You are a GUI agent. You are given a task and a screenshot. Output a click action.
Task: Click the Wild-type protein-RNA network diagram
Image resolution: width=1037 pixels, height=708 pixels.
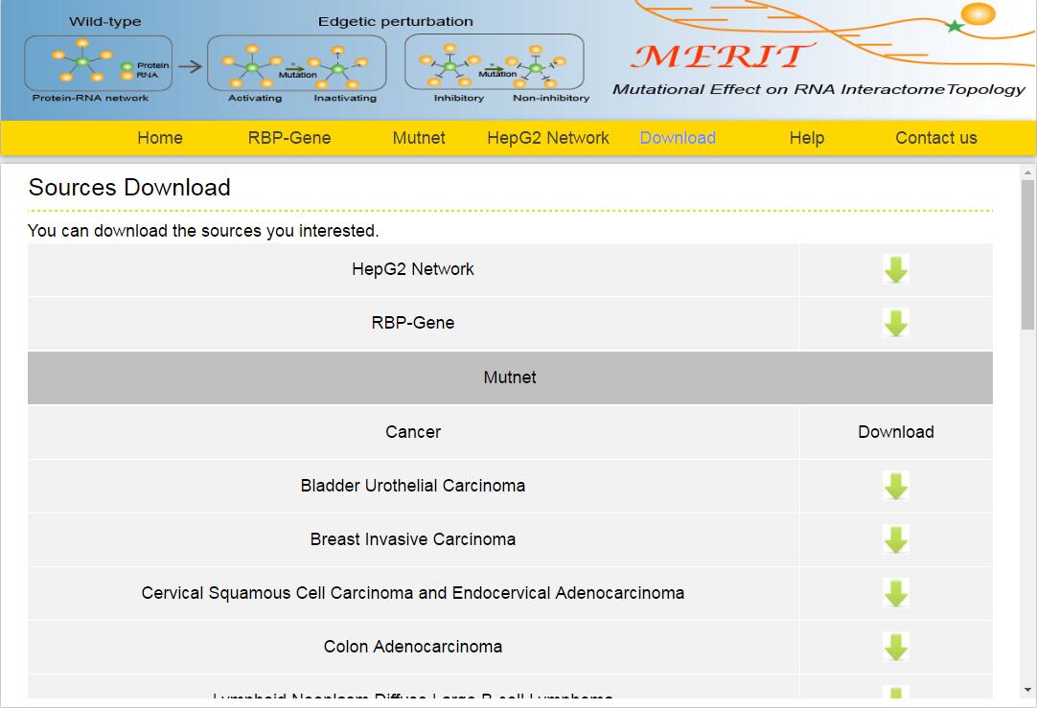tap(98, 63)
